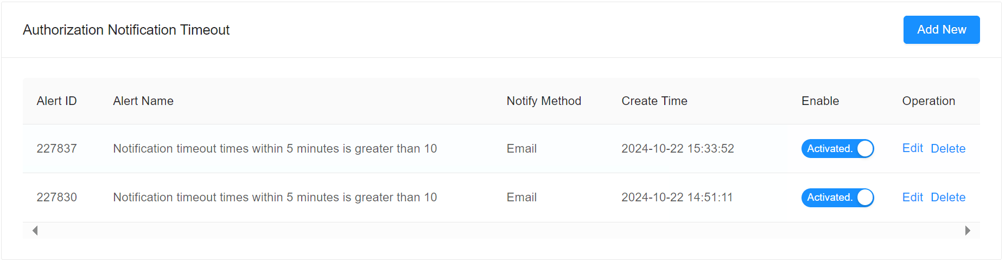Click the Operation column header
Image resolution: width=1005 pixels, height=263 pixels.
pyautogui.click(x=928, y=101)
